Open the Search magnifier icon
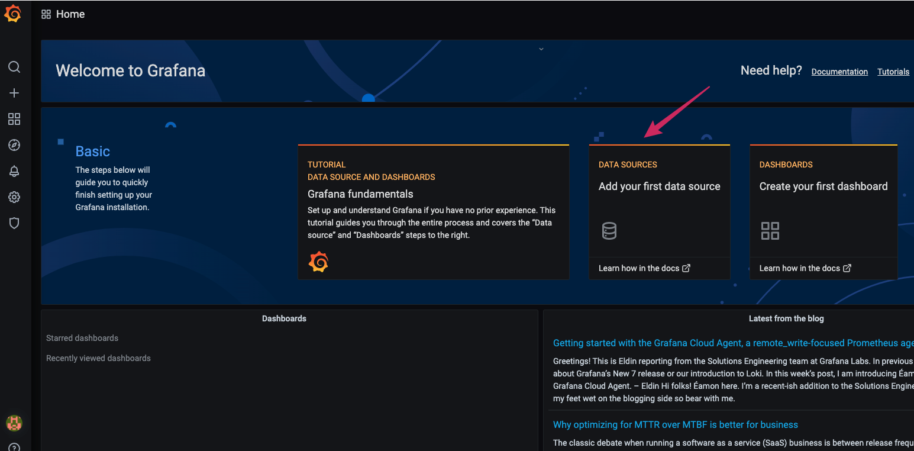Image resolution: width=914 pixels, height=451 pixels. (x=14, y=67)
